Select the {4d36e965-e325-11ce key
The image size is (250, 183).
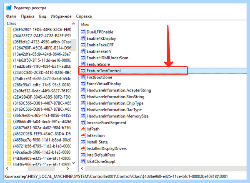[42, 158]
